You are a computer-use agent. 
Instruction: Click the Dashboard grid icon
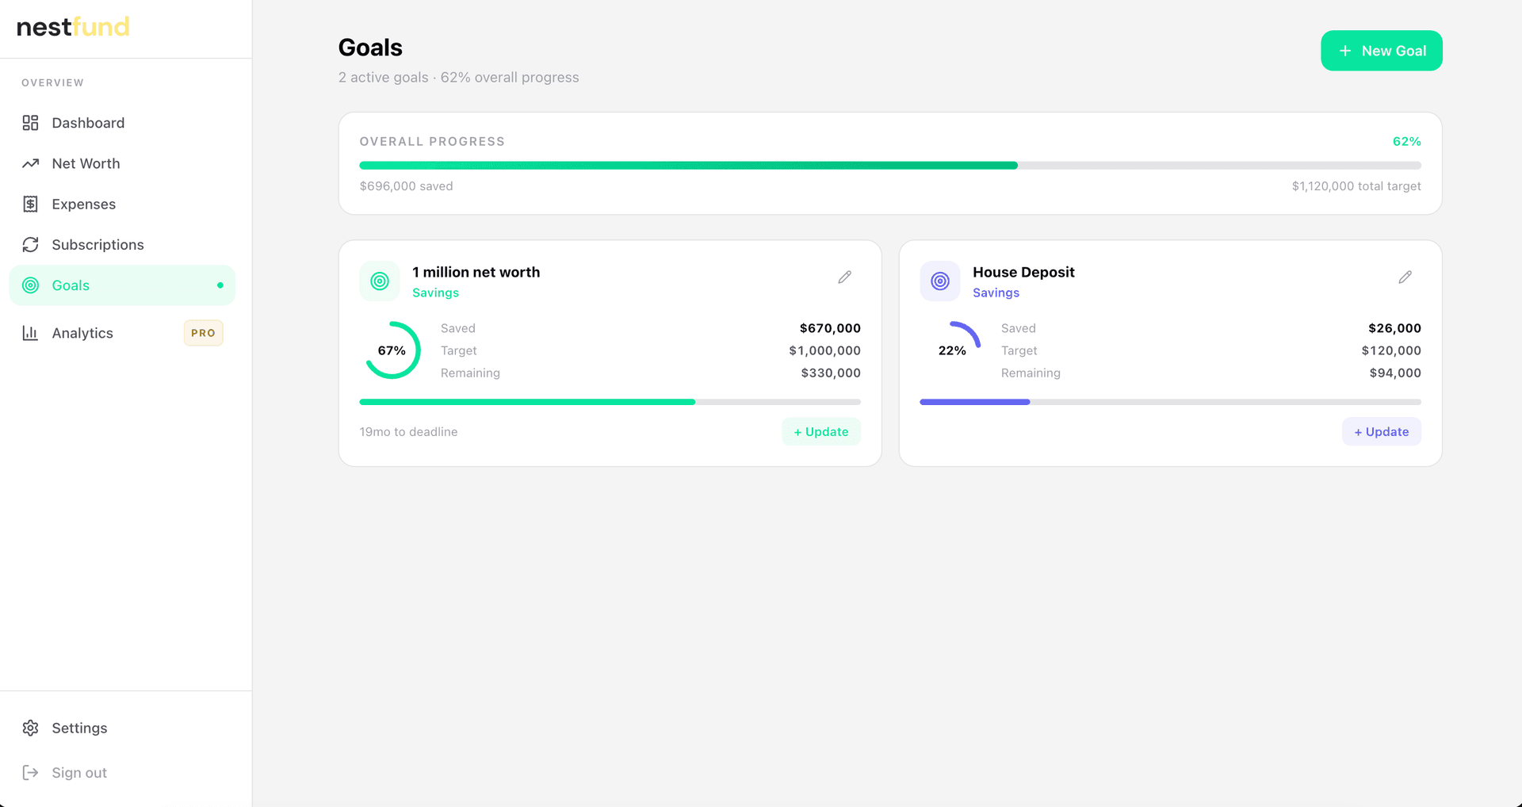click(30, 123)
